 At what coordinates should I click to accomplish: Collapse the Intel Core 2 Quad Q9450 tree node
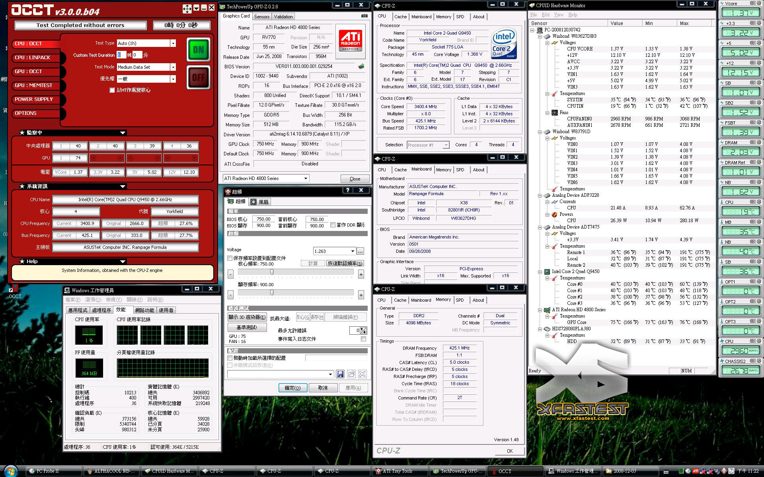[x=540, y=271]
